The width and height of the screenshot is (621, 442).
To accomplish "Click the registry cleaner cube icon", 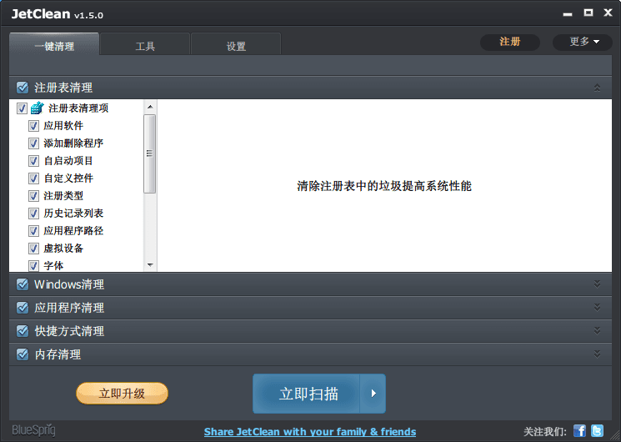I will [x=38, y=108].
